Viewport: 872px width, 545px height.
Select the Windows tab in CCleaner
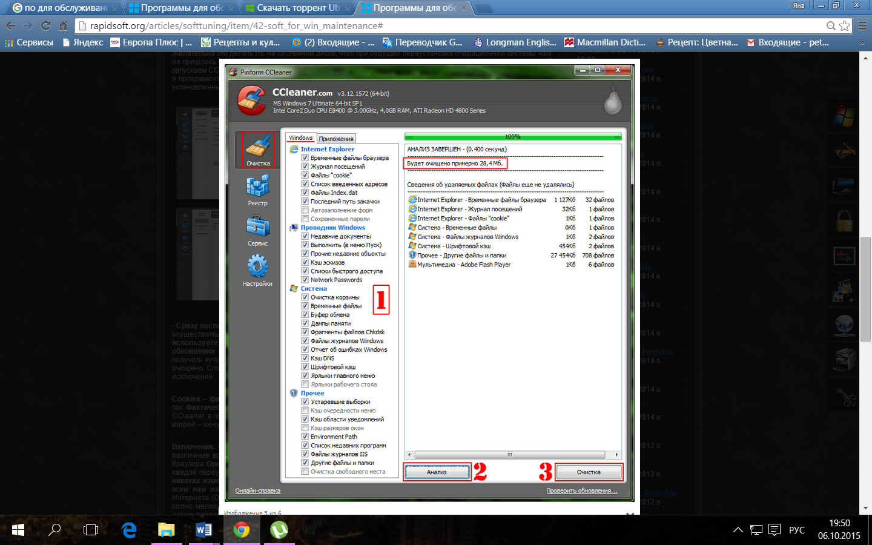point(300,138)
